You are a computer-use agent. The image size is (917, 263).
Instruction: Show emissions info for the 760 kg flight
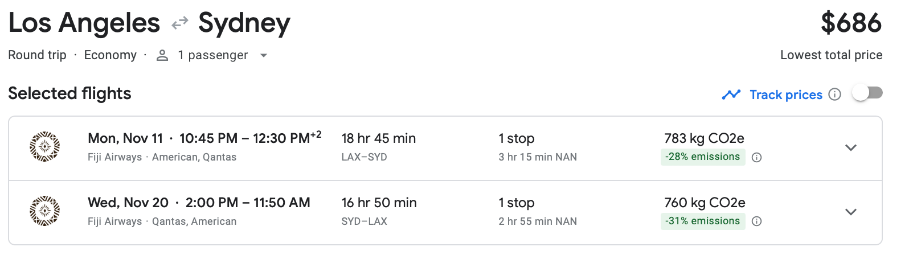click(756, 221)
